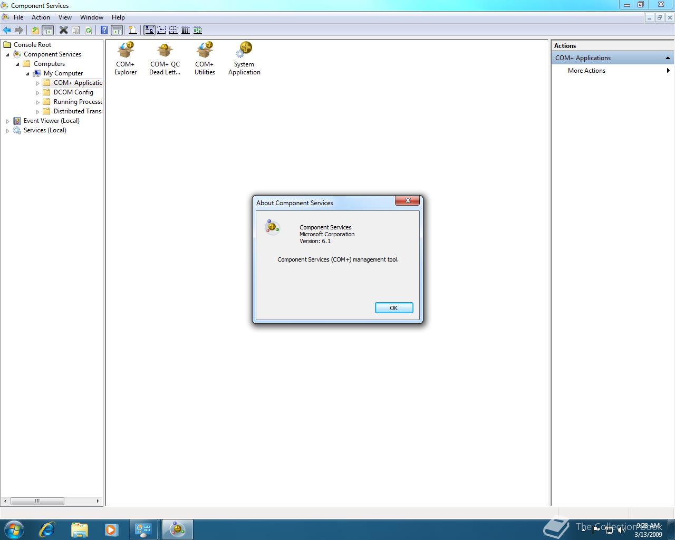Expand the Distributed Transaction tree node
The height and width of the screenshot is (540, 675).
click(x=37, y=112)
